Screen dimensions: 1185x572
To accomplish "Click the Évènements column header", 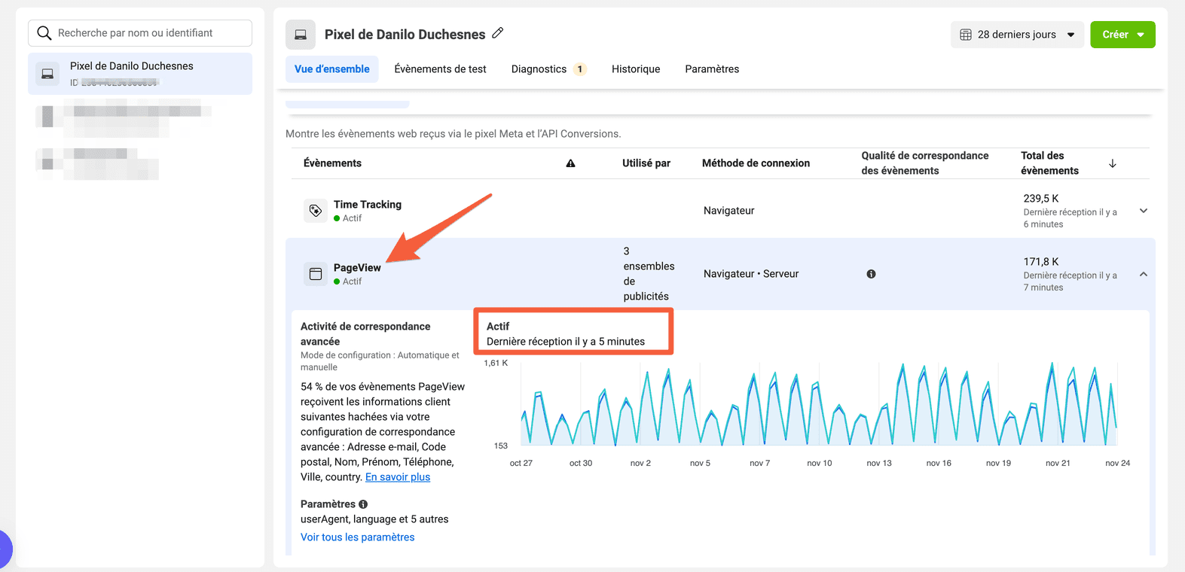I will tap(332, 163).
